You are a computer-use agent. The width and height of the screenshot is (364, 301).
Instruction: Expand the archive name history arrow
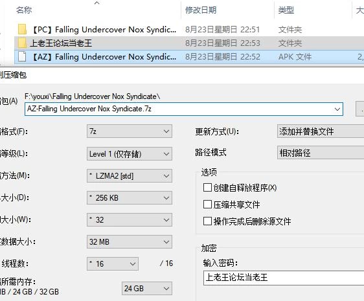pos(337,109)
